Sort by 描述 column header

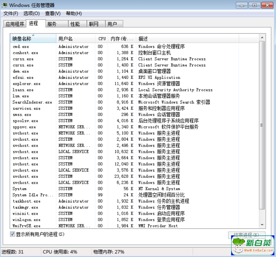click(187, 38)
